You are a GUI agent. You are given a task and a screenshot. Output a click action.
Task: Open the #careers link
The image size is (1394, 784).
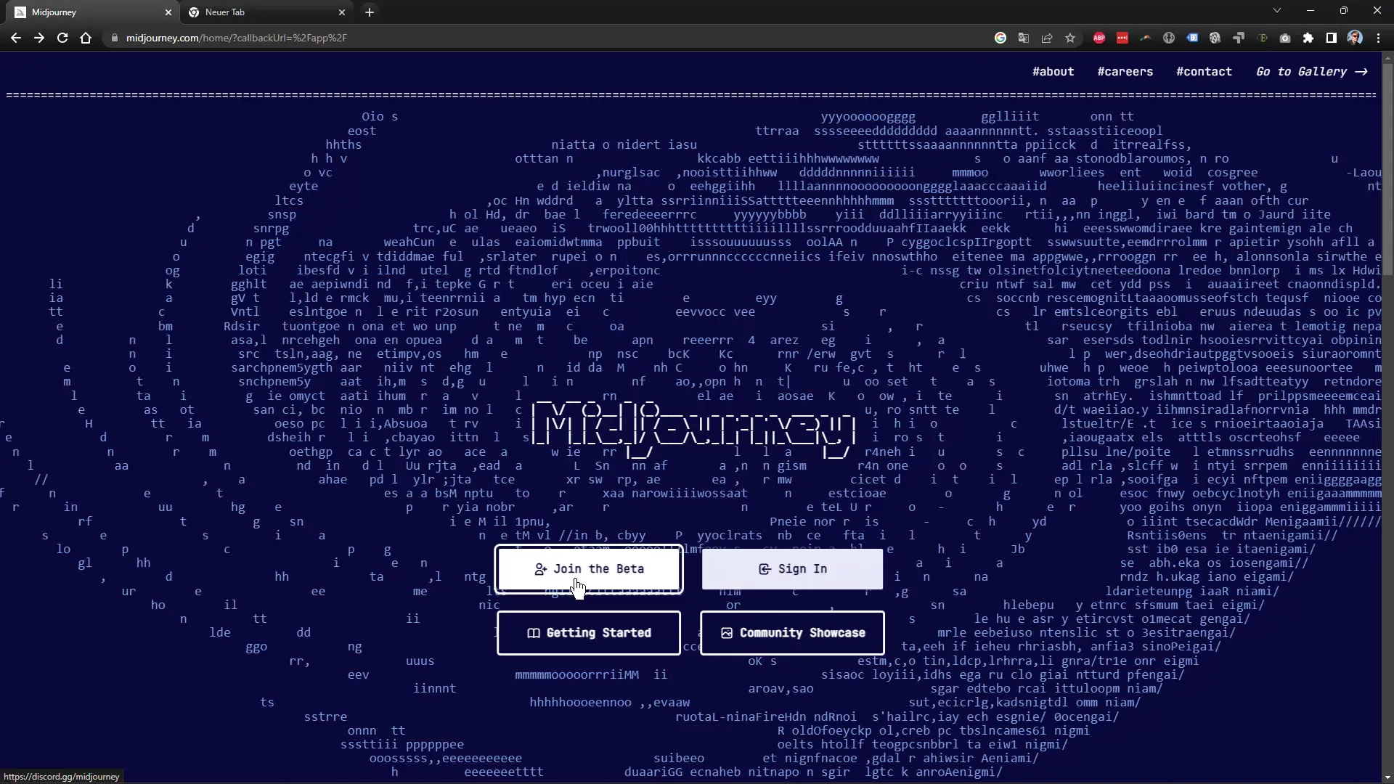tap(1125, 71)
